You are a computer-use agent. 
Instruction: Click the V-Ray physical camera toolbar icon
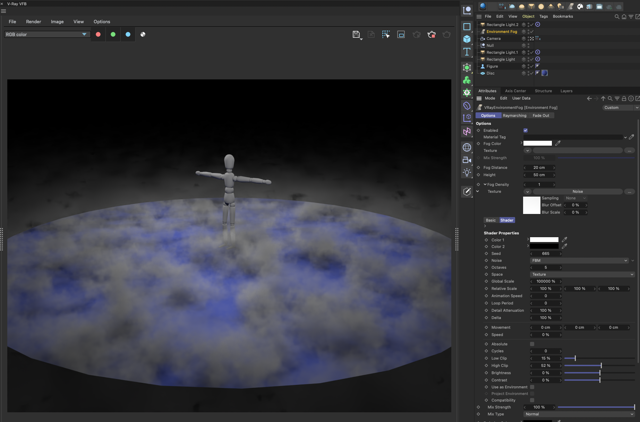tap(502, 7)
